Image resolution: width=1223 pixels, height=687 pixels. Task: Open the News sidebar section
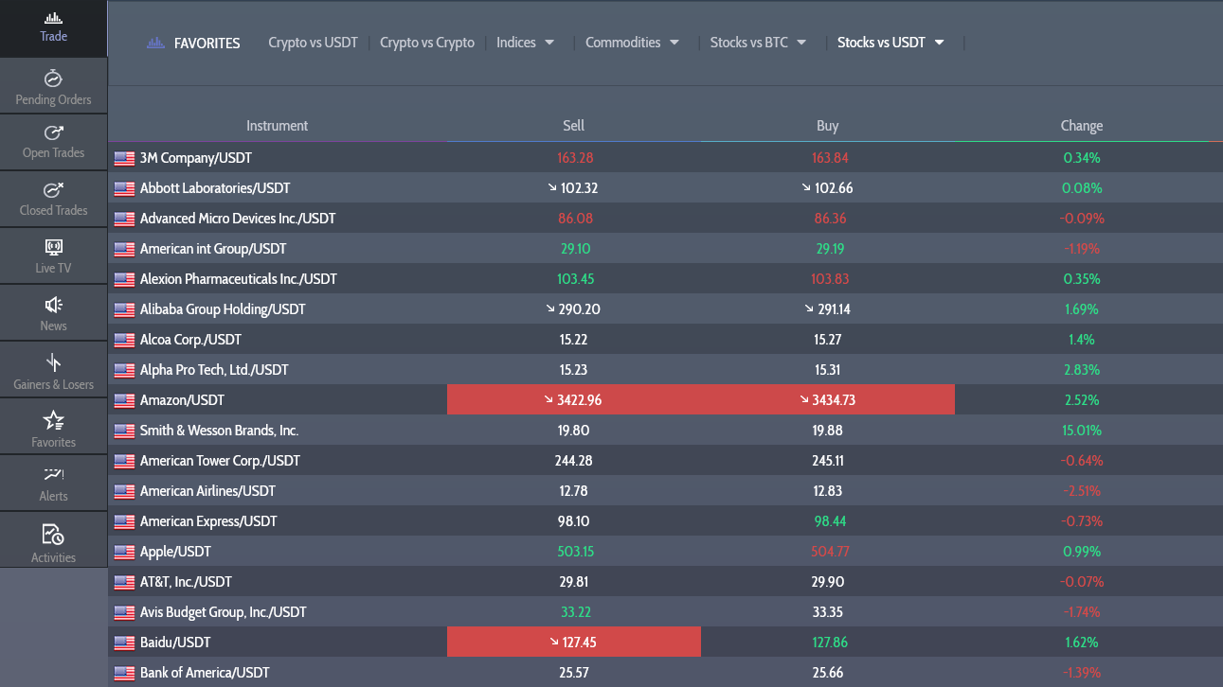[53, 312]
